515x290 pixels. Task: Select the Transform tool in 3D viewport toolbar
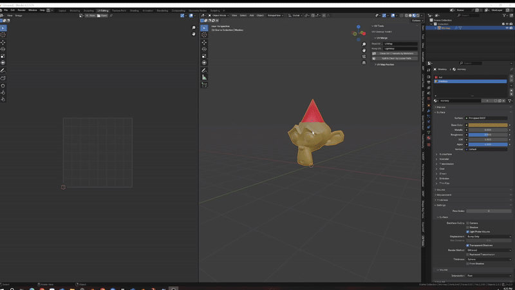click(x=204, y=63)
